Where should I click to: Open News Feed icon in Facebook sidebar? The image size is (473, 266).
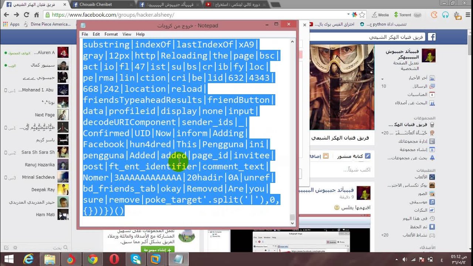tap(432, 78)
